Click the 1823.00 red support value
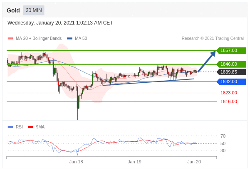Viewport: 250px width, 170px height. tap(229, 93)
